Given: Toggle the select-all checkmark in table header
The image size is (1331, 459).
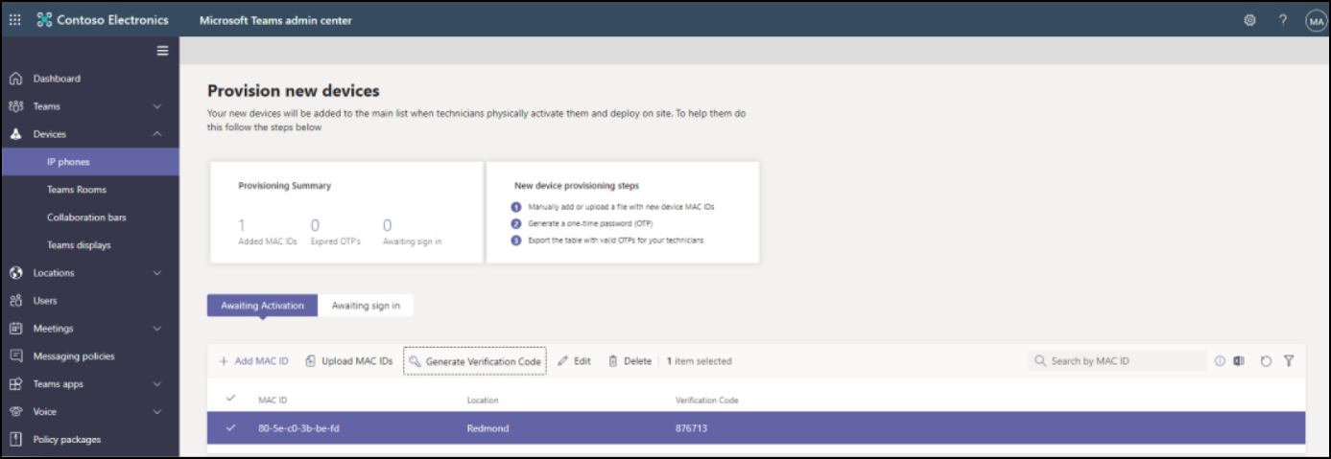Looking at the screenshot, I should (230, 399).
